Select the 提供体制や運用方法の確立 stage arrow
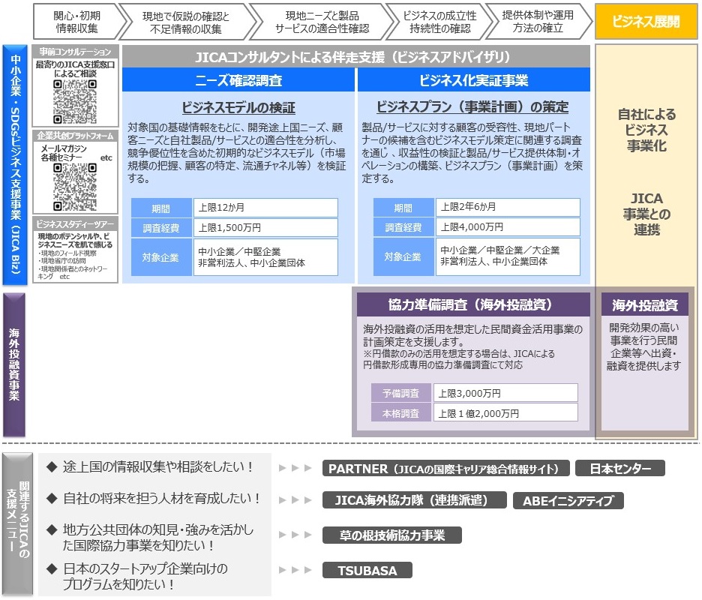The height and width of the screenshot is (600, 702). [538, 22]
